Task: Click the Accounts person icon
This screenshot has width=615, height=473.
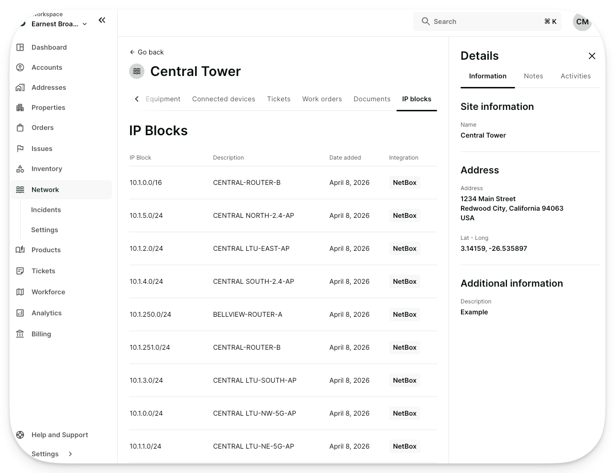Action: [x=20, y=67]
